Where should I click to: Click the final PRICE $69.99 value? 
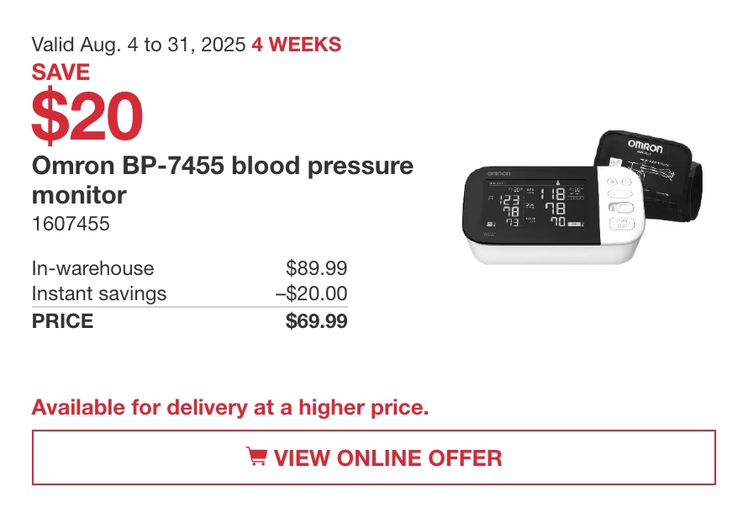point(317,321)
